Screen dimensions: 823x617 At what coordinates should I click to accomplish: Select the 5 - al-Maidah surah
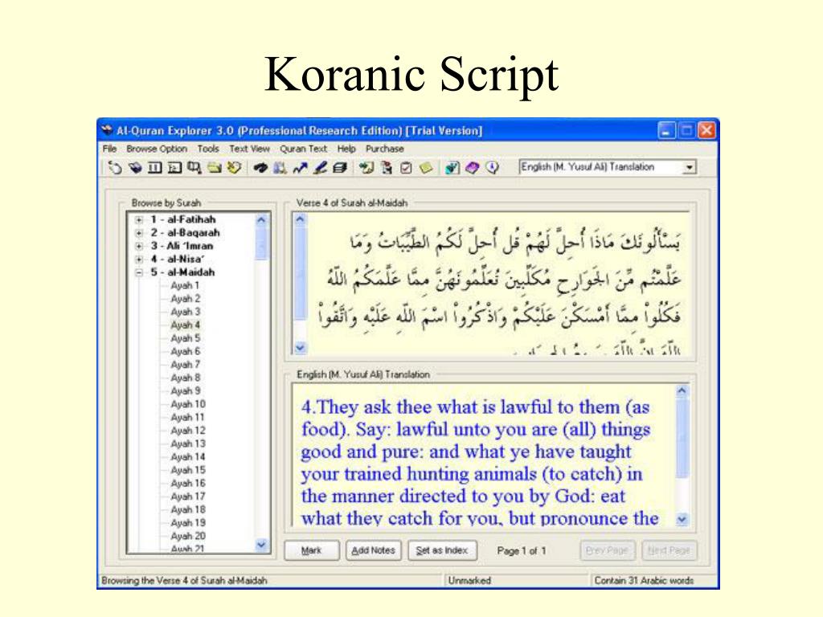coord(182,272)
